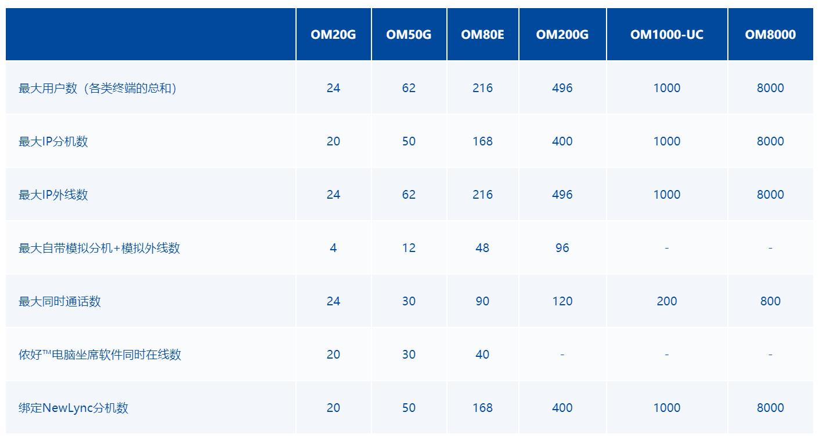Click the 最大自带模拟分机+模拟外线数 row label

99,248
